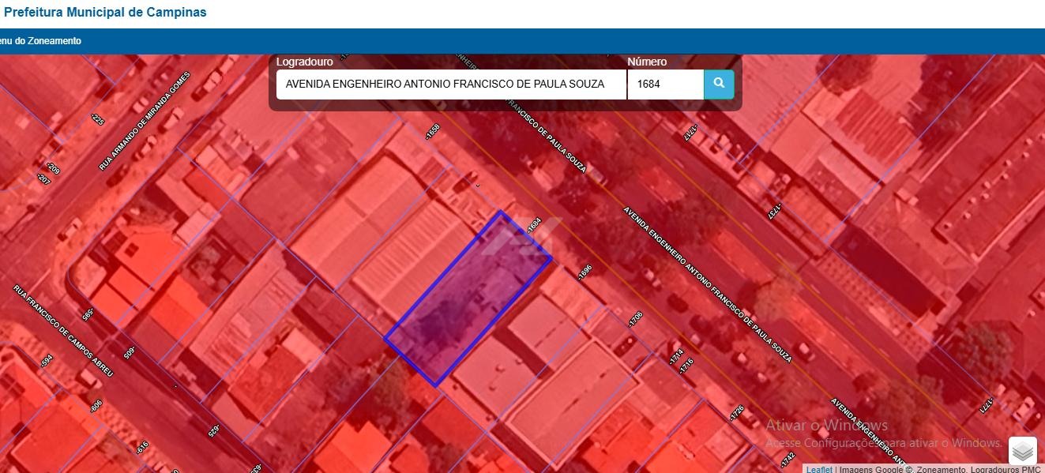Viewport: 1045px width, 473px height.
Task: Click lot number label 1696
Action: (585, 272)
